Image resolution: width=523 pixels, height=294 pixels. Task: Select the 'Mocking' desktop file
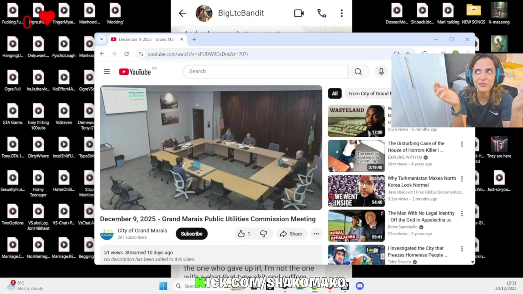(115, 13)
